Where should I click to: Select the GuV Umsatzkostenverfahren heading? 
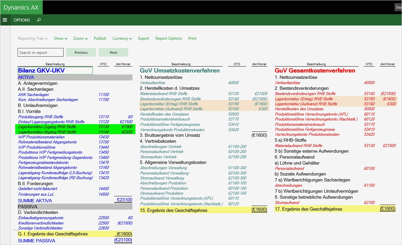(x=180, y=71)
